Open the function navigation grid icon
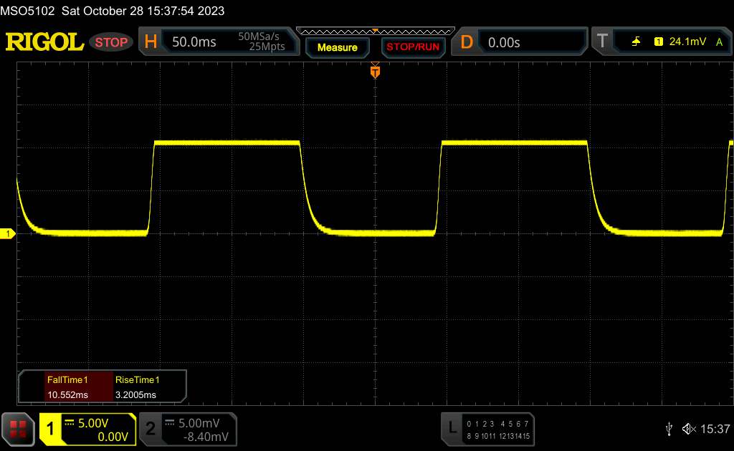This screenshot has height=451, width=734. coord(17,428)
